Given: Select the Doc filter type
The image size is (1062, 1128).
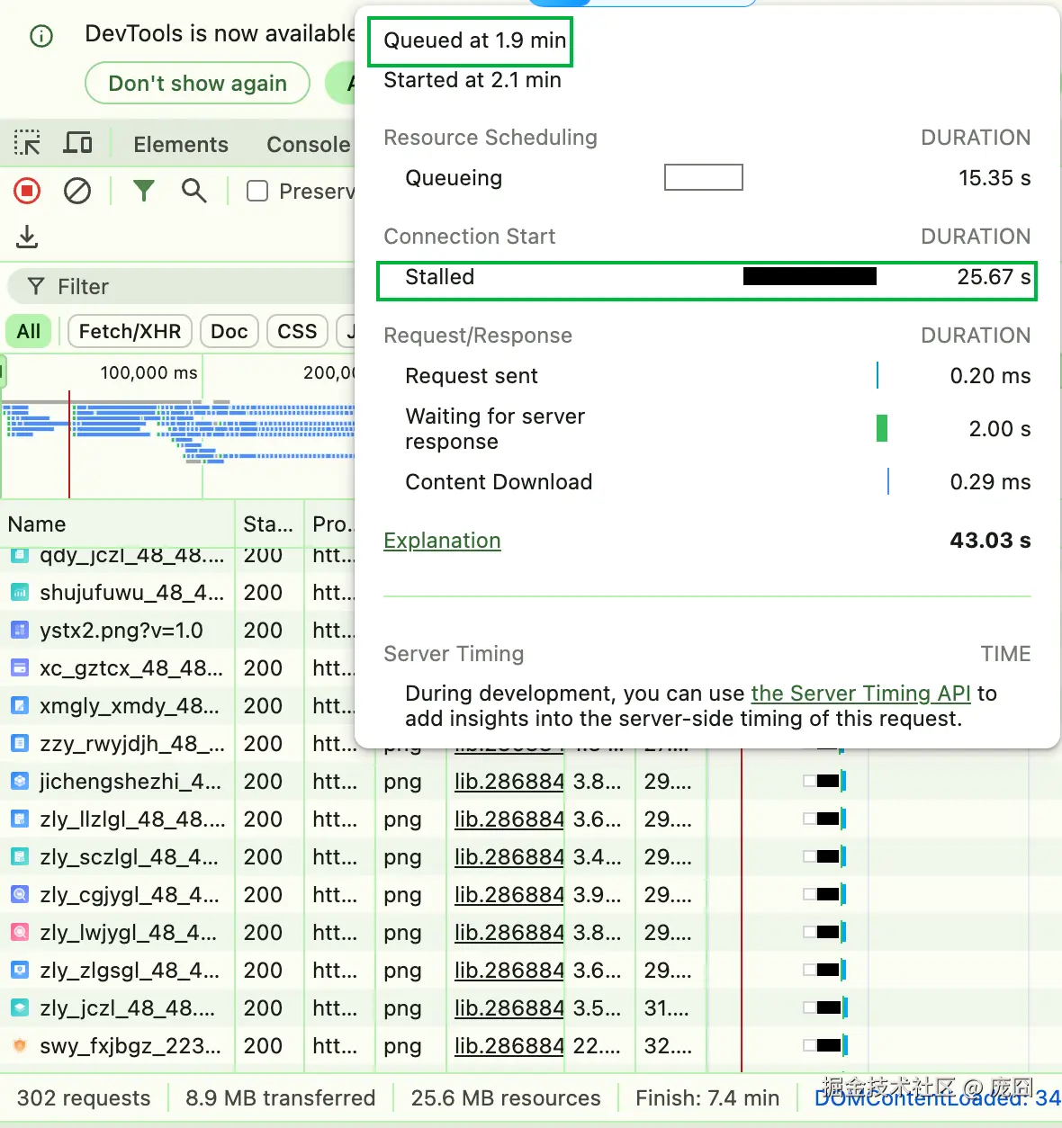Looking at the screenshot, I should (229, 332).
